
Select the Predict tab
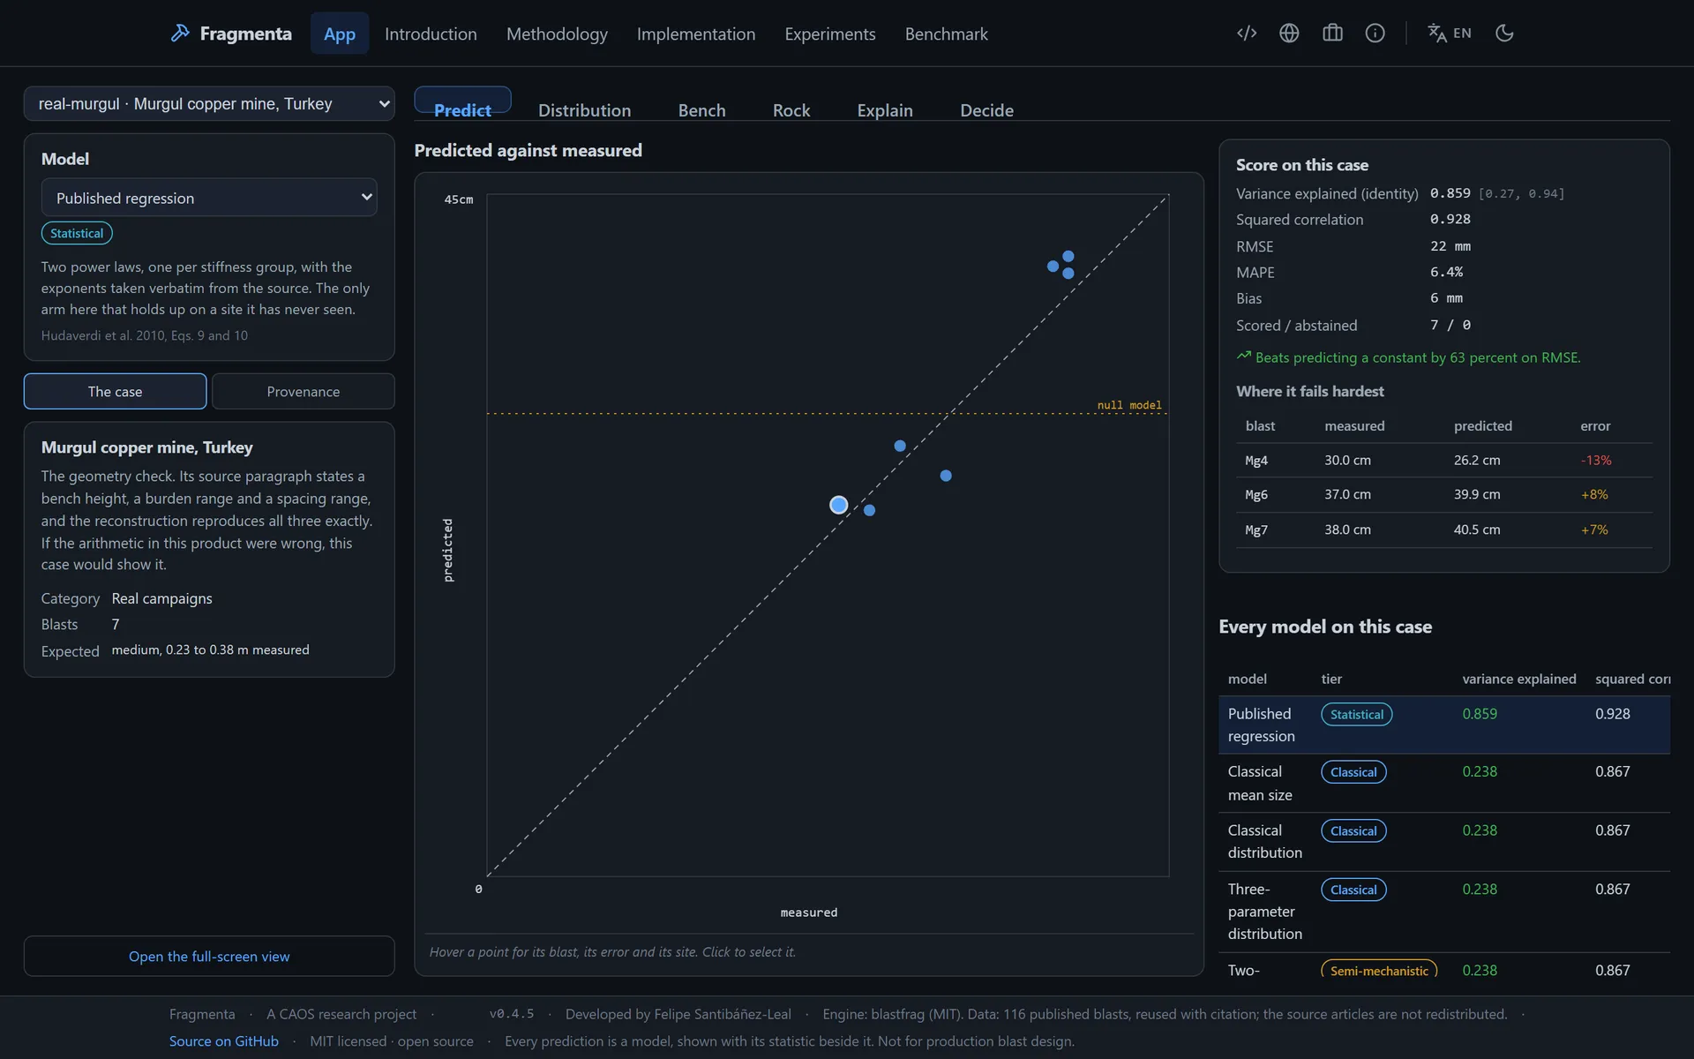pos(462,104)
